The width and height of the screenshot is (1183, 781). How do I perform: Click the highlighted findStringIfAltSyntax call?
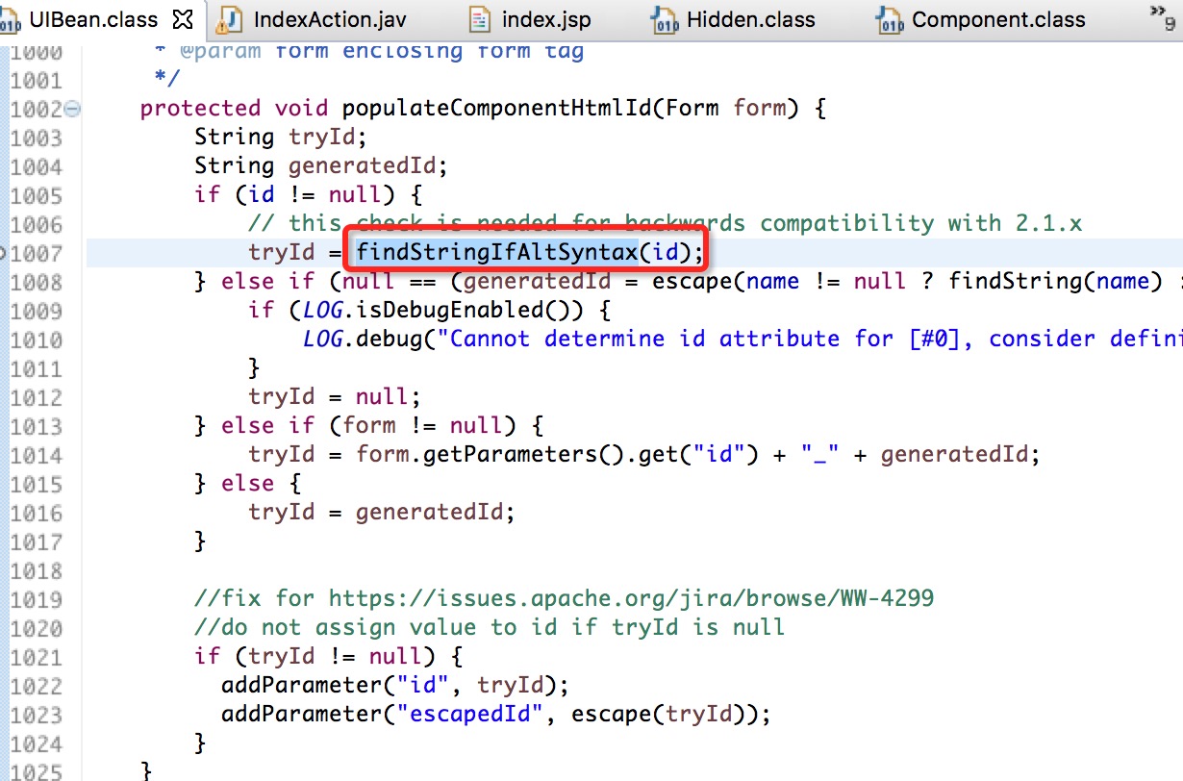tap(496, 253)
